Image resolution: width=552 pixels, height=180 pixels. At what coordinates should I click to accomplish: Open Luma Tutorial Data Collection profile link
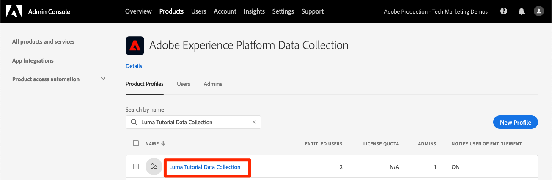tap(205, 167)
